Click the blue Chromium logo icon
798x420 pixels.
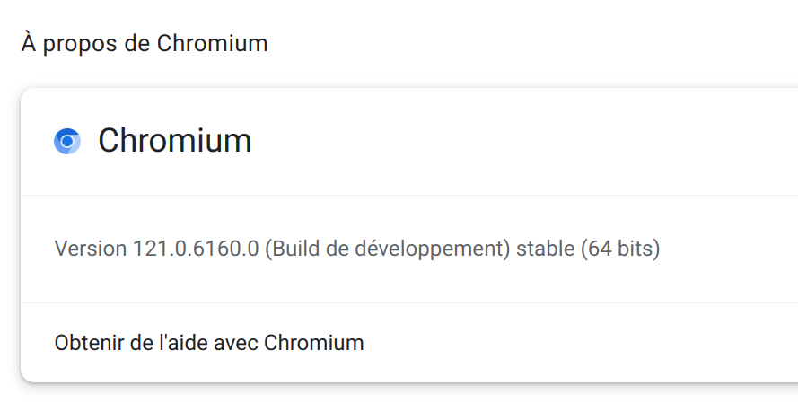[x=67, y=141]
